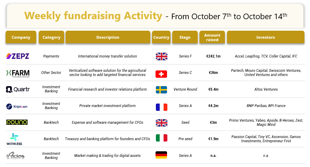Click the Description column header
The height and width of the screenshot is (167, 310).
coord(108,37)
